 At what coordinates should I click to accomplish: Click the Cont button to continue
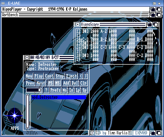(x=49, y=76)
